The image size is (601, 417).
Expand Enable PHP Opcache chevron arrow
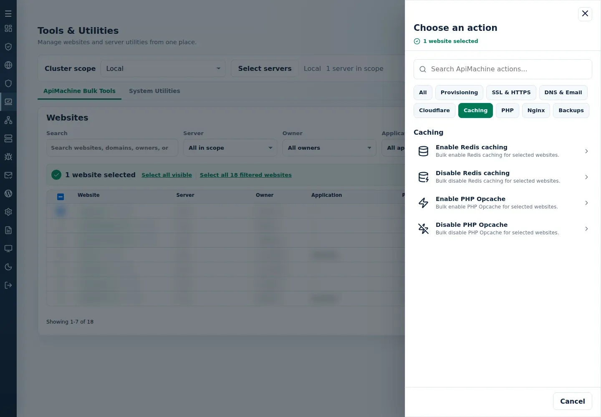(586, 203)
